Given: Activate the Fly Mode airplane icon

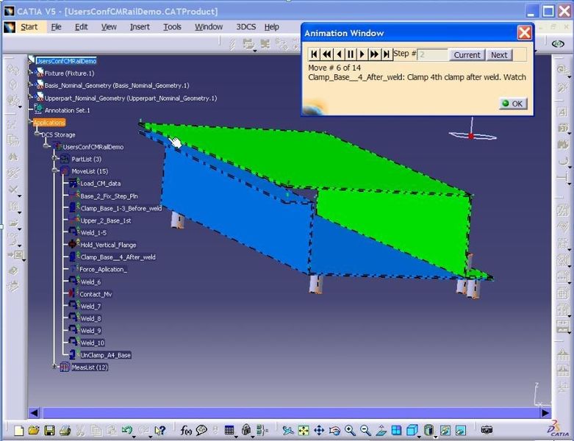Looking at the screenshot, I should 287,431.
